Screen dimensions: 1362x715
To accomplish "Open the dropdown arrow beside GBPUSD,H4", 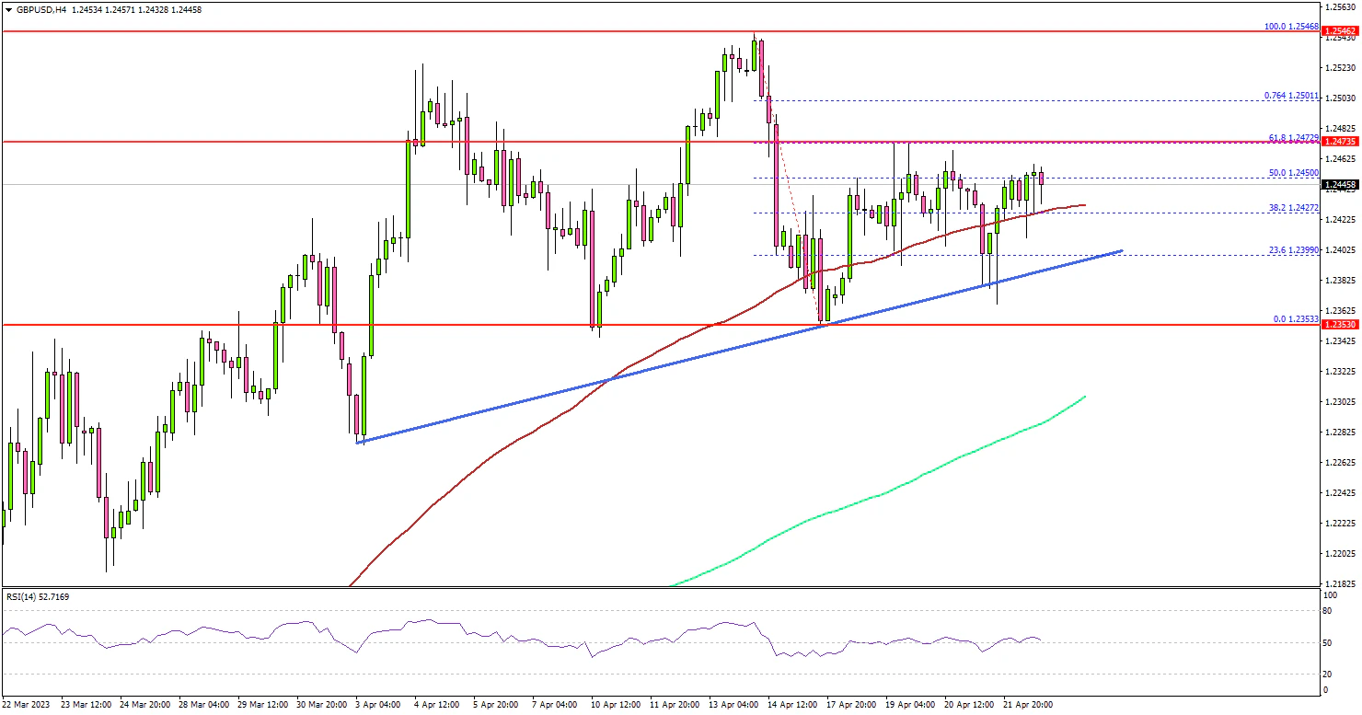I will pyautogui.click(x=8, y=9).
